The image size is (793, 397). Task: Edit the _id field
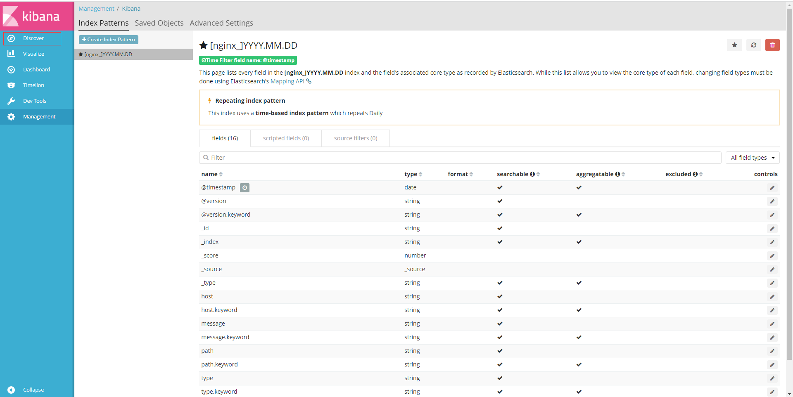pos(772,229)
